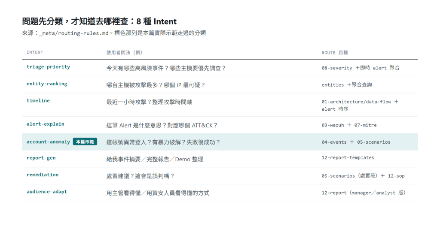
Task: Click the question 給我事件摘要／完整報告／Demo 整理
Action: coord(155,159)
